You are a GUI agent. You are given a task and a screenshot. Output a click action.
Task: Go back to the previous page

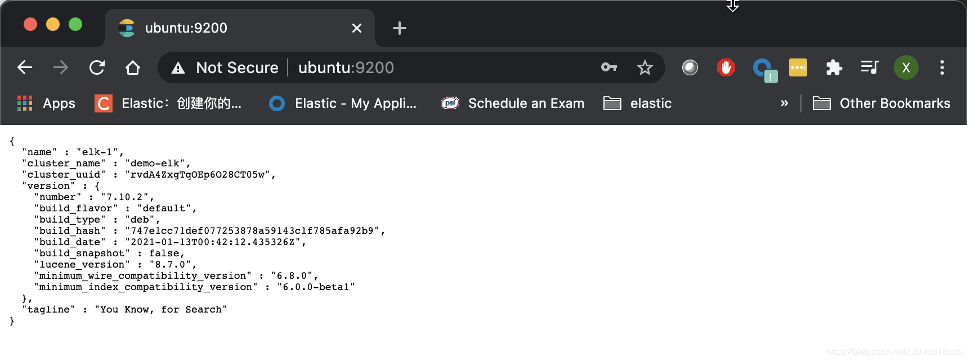[25, 67]
